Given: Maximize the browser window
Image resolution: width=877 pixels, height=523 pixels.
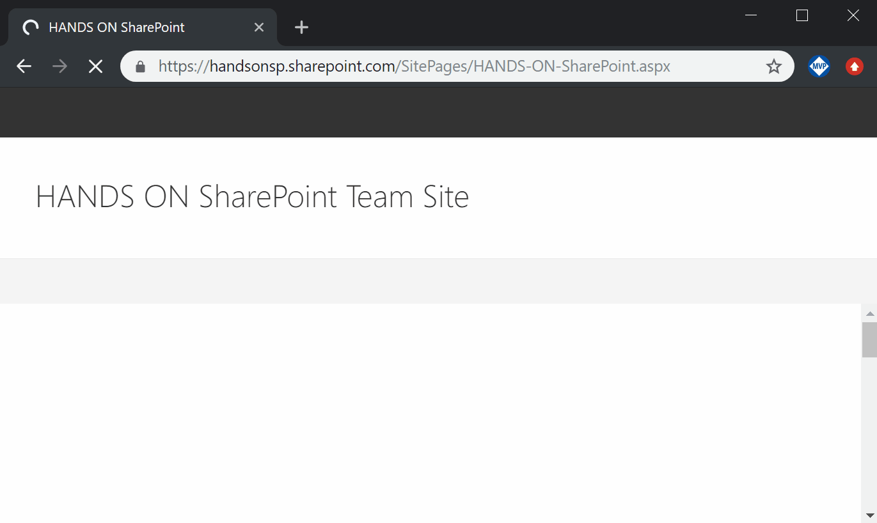Looking at the screenshot, I should point(802,16).
